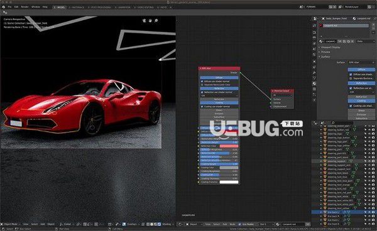Image resolution: width=377 pixels, height=231 pixels.
Task: Click Diffuse button in properties panel
Action: 361,70
